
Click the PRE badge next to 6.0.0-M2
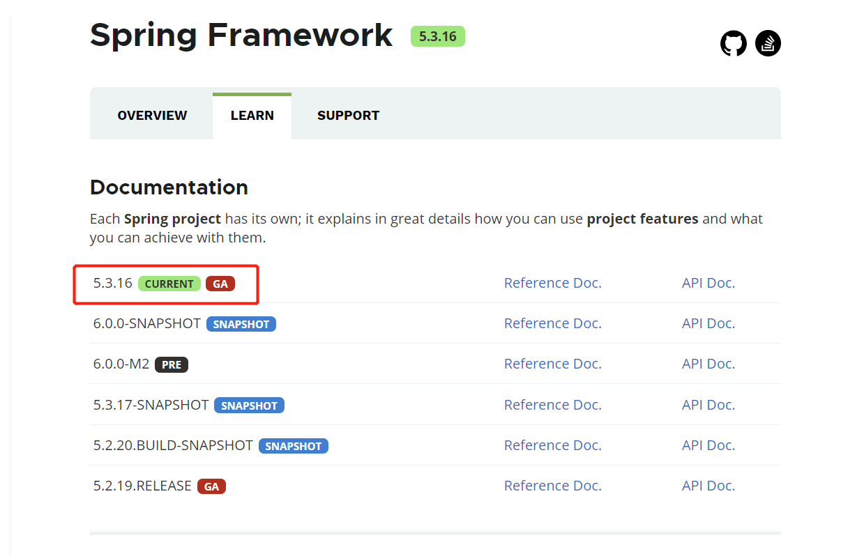pyautogui.click(x=172, y=364)
